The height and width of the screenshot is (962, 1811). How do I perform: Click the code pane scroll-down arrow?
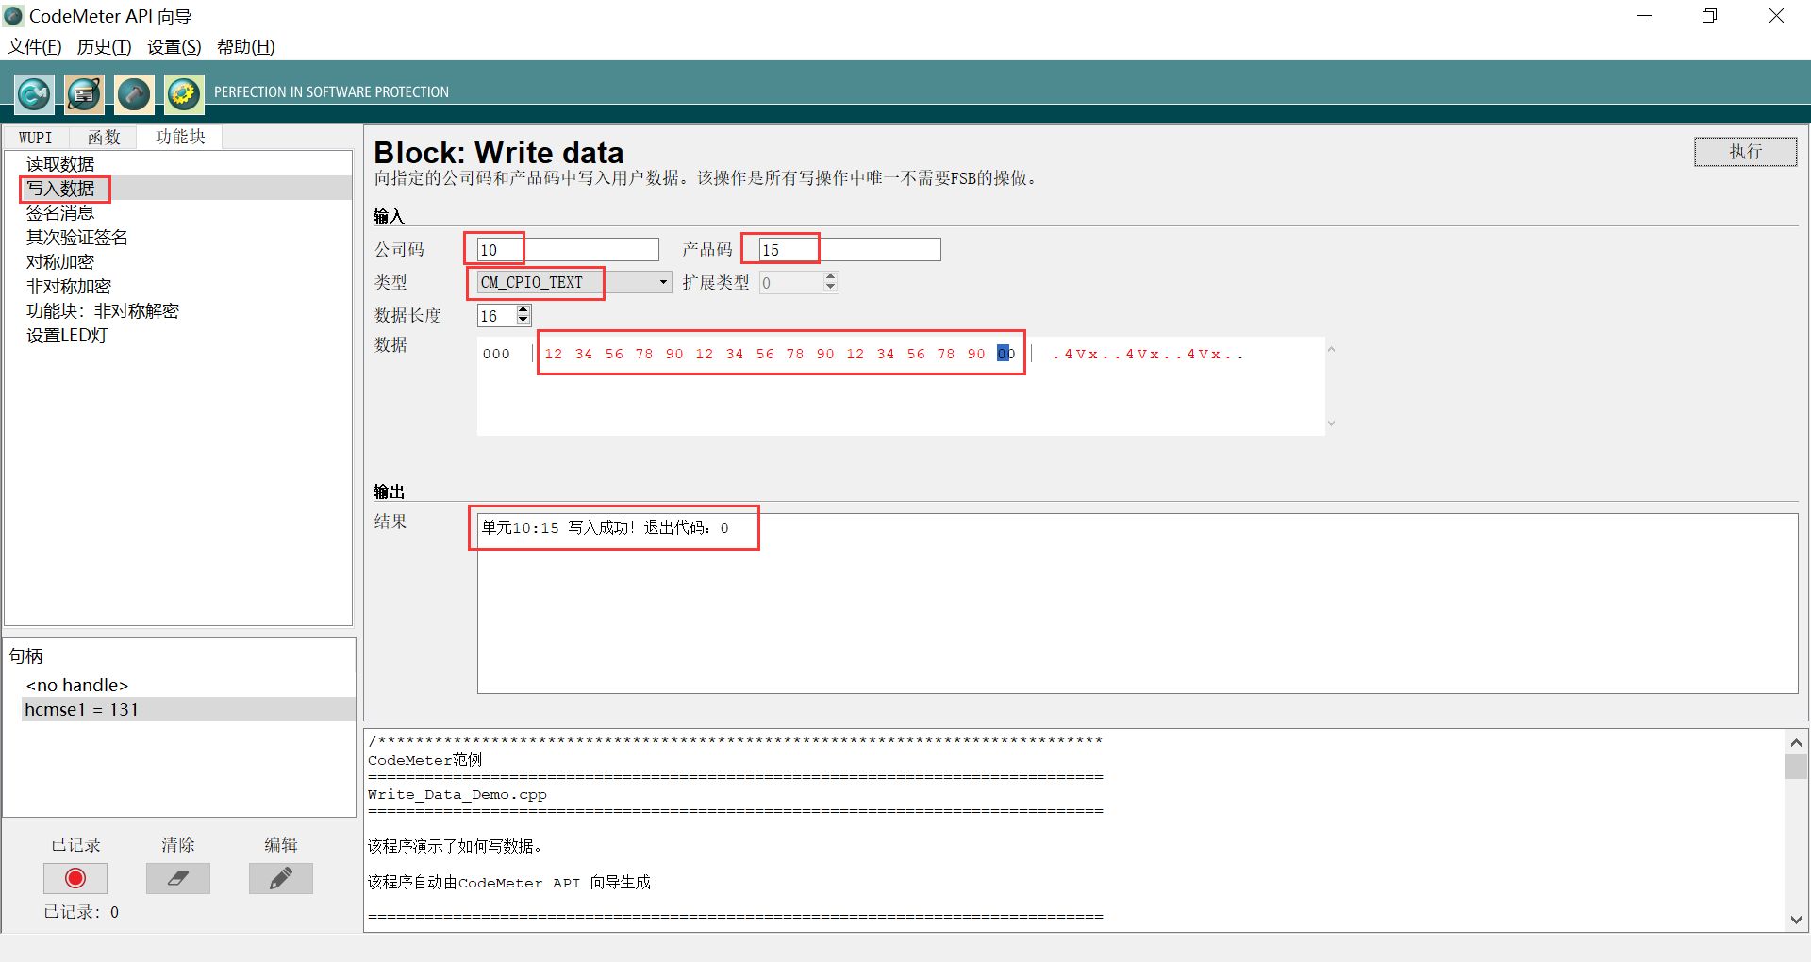(1796, 920)
